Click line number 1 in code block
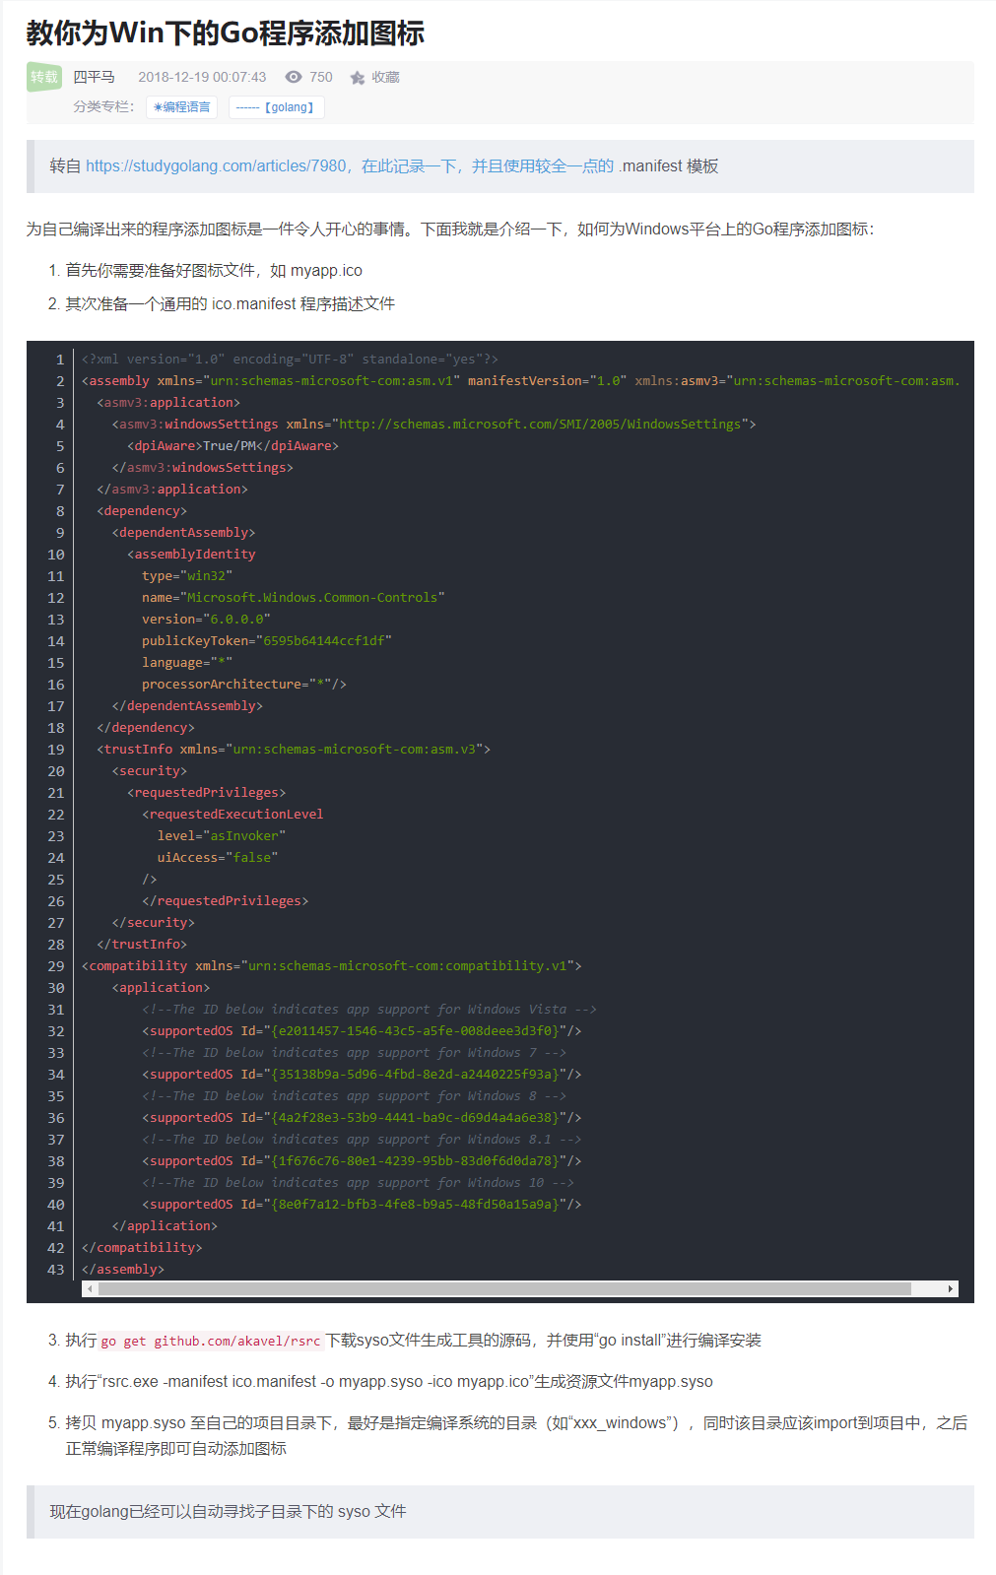Viewport: 996px width, 1575px height. (x=60, y=360)
